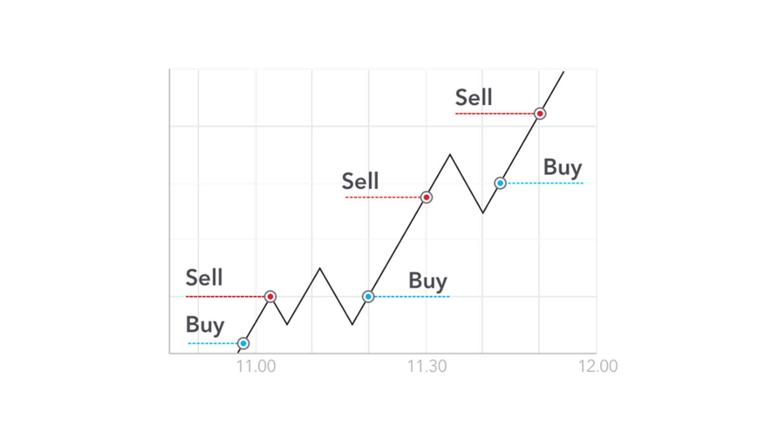Select the middle red Sell marker dot

click(x=426, y=197)
